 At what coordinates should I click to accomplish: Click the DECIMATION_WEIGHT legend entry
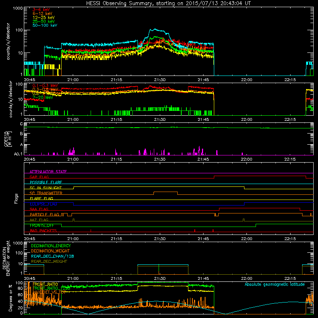(50, 251)
